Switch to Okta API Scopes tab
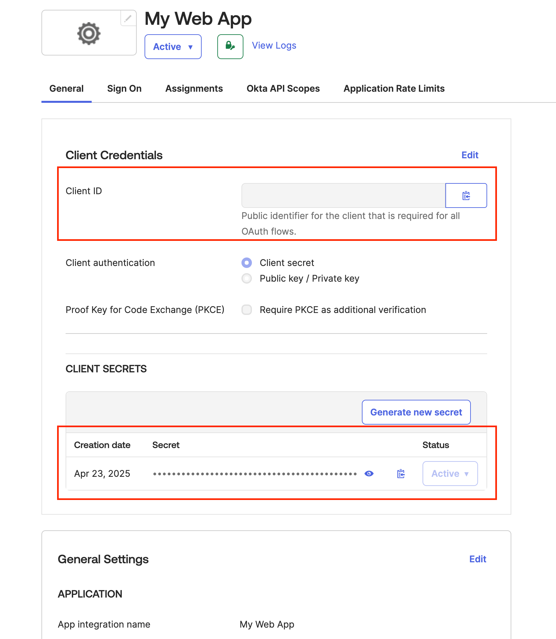 (283, 88)
